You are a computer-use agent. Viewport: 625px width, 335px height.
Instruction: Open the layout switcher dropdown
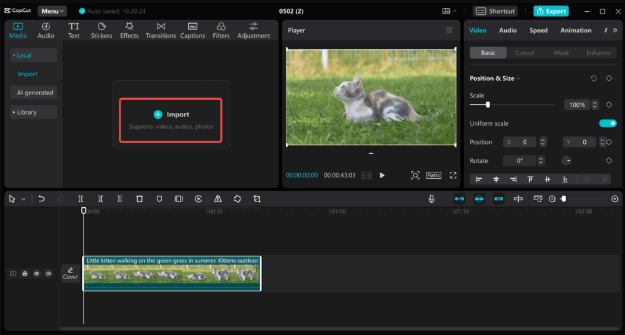(x=449, y=11)
